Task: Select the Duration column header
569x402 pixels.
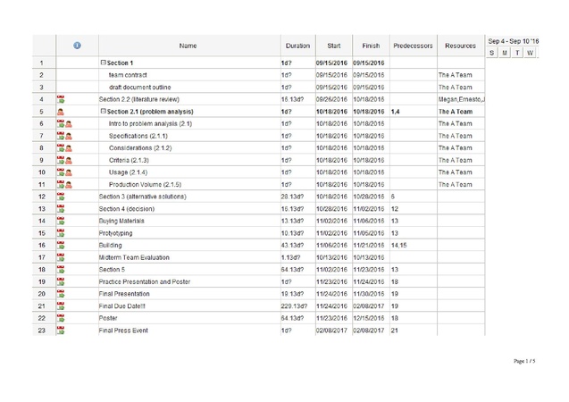Action: coord(298,46)
